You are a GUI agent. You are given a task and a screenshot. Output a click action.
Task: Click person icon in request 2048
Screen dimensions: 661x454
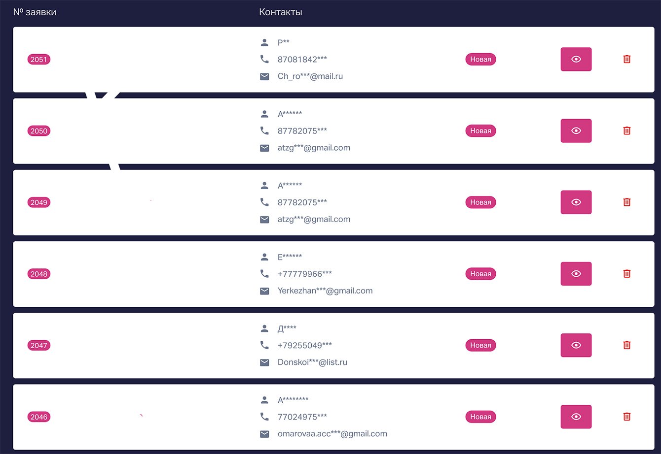[x=264, y=257]
